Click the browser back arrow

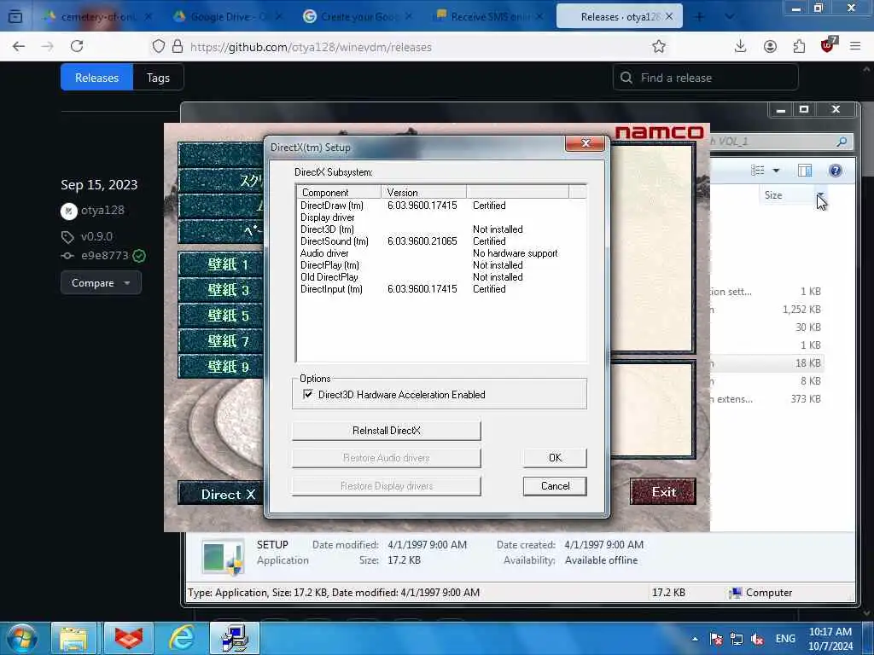[x=19, y=46]
